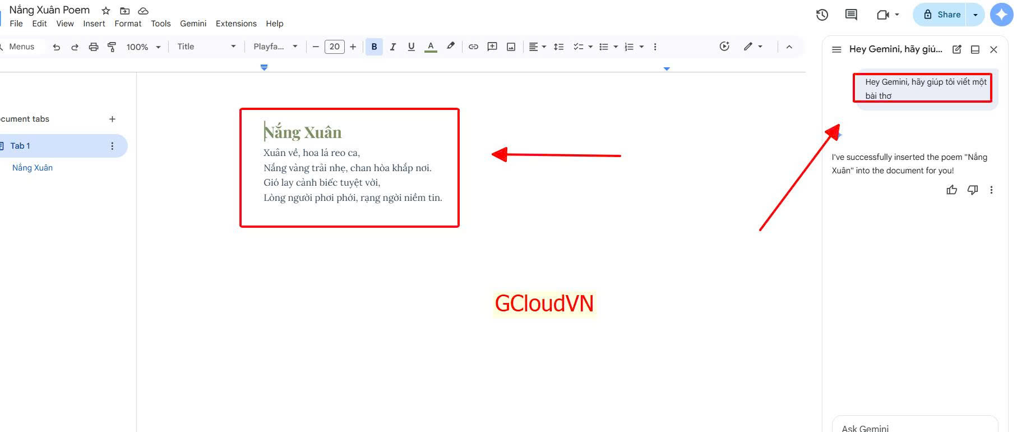The height and width of the screenshot is (432, 1017).
Task: Add a comment from toolbar
Action: pyautogui.click(x=492, y=47)
